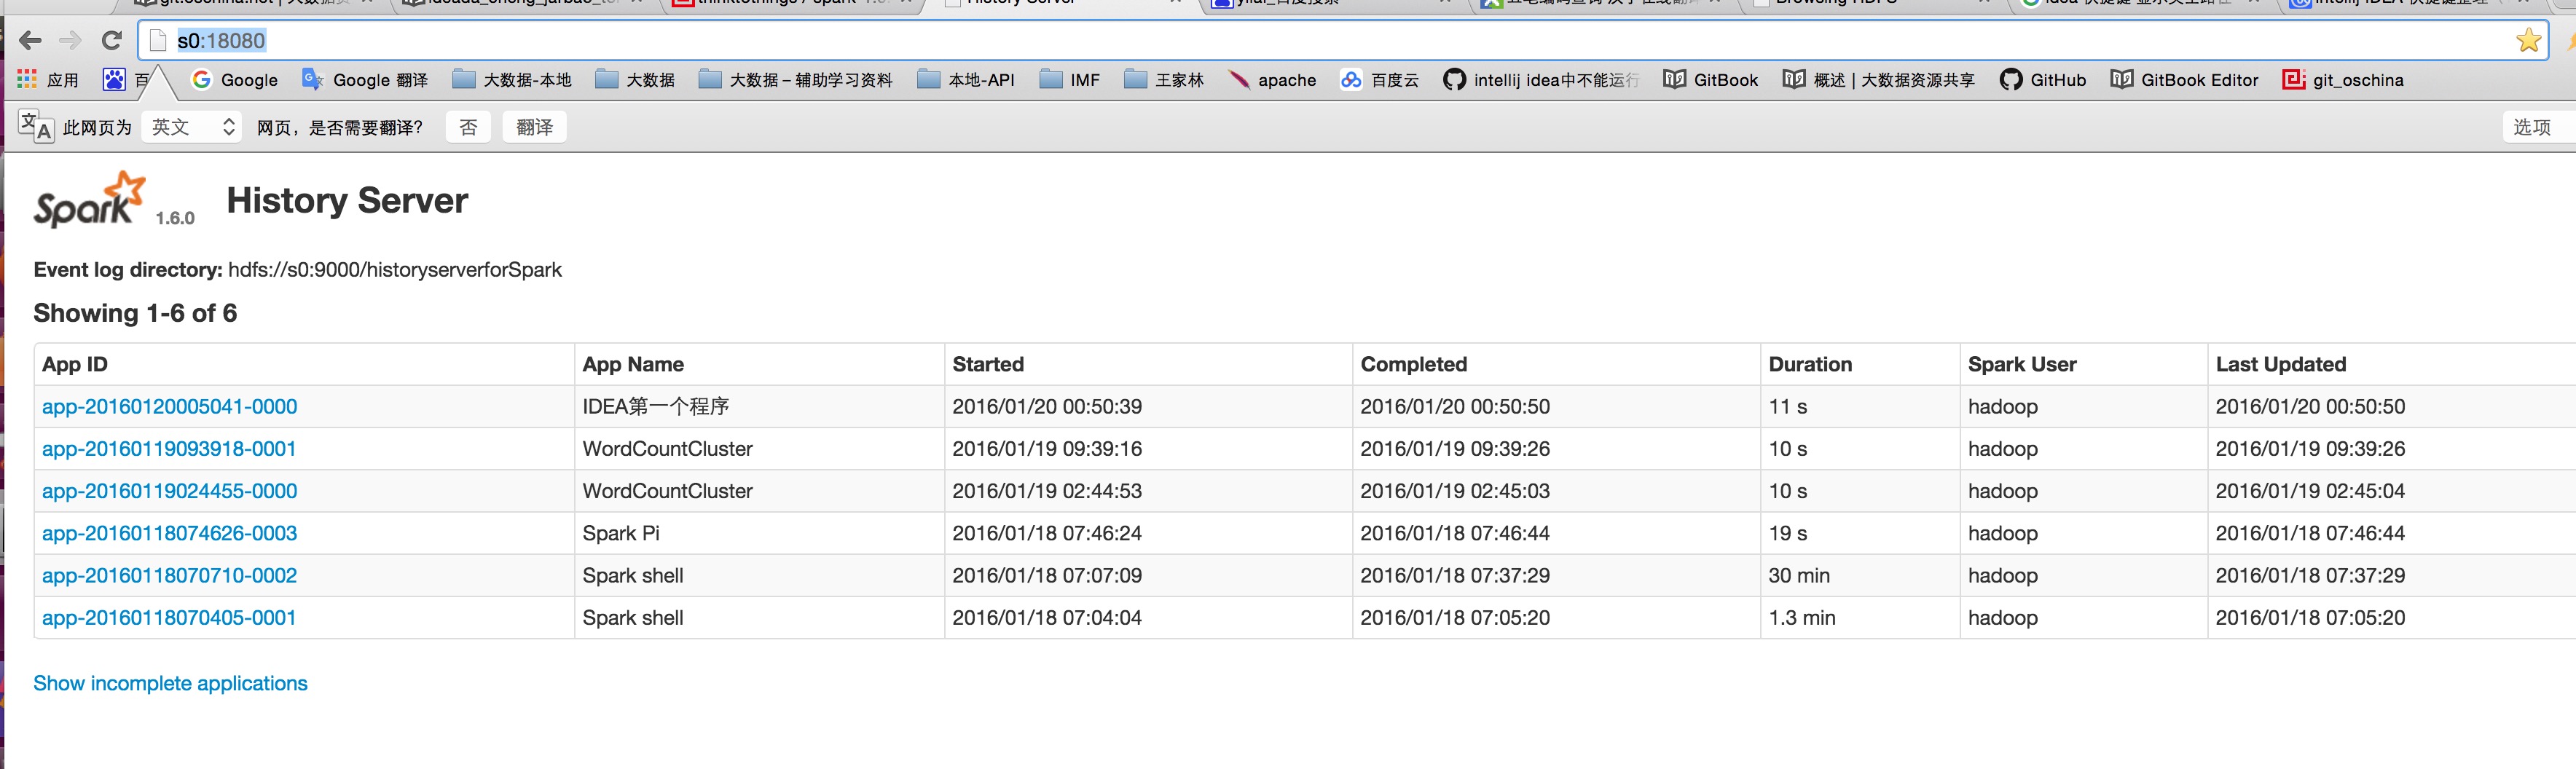Click the 翻译 translate button
Screen dimensions: 2576x769
534,127
